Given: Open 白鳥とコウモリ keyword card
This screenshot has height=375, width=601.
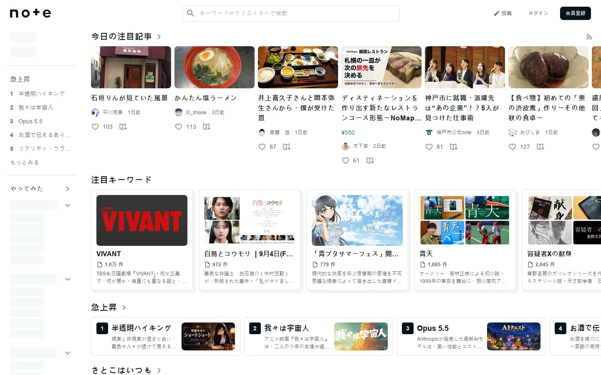Looking at the screenshot, I should pyautogui.click(x=250, y=241).
